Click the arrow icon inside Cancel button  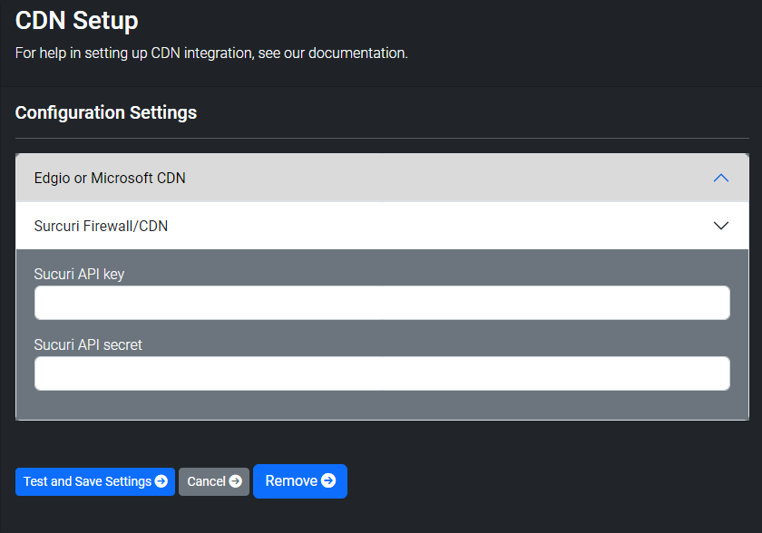pos(236,481)
